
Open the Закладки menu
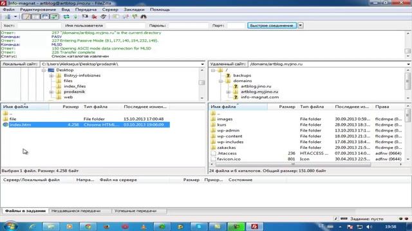tap(134, 10)
